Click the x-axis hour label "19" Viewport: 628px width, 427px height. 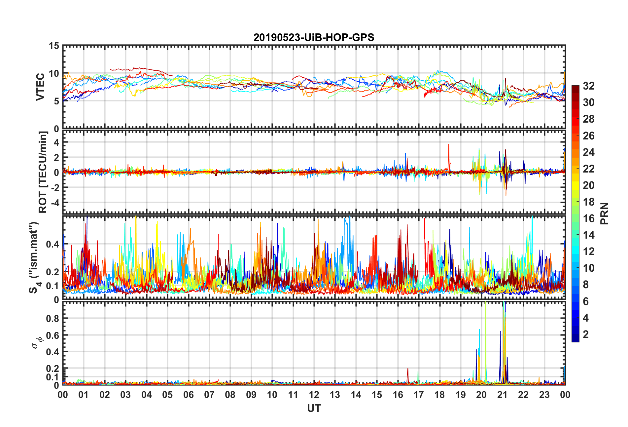point(461,395)
